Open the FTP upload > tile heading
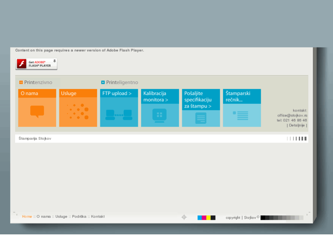 [x=119, y=93]
